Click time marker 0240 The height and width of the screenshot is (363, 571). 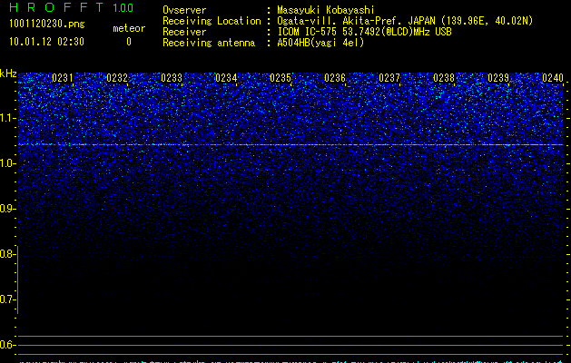coord(553,78)
